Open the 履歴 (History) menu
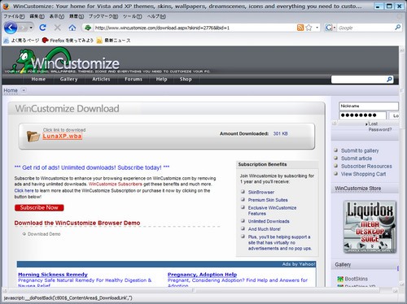 tap(77, 16)
